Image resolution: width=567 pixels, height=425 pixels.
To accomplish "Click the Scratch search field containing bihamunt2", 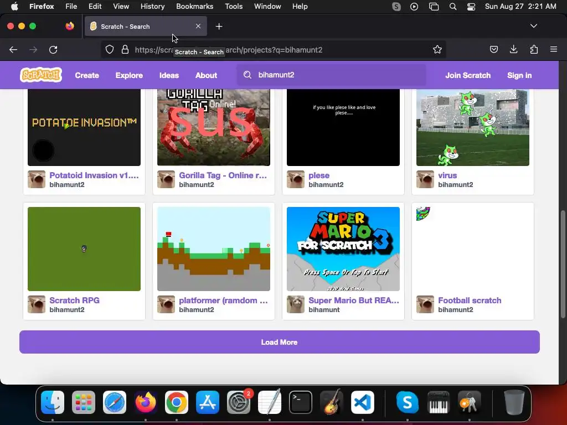I will tap(331, 75).
